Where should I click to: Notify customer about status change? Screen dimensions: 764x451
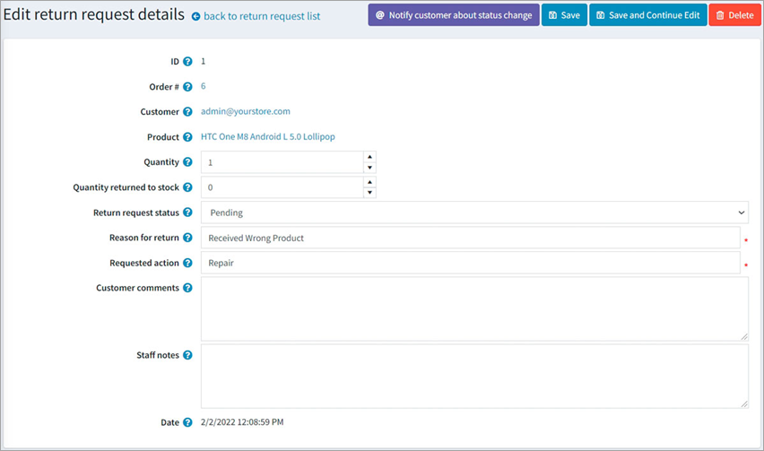coord(453,15)
